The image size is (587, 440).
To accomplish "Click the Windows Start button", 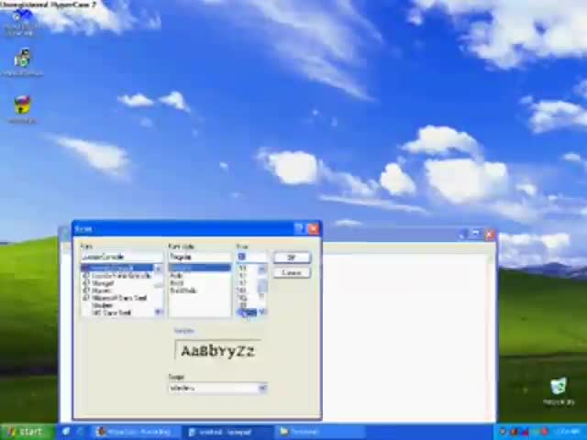I will tap(24, 432).
